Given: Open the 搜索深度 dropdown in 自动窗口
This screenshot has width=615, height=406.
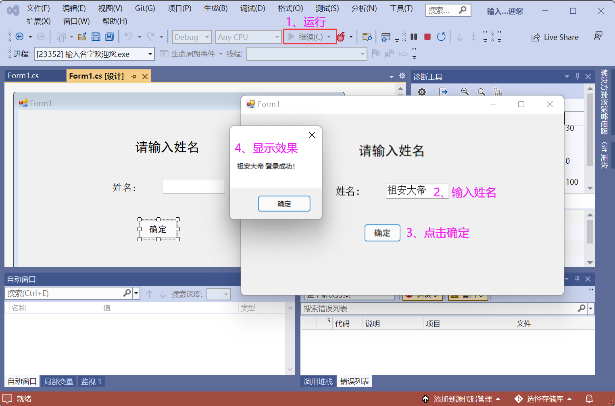Looking at the screenshot, I should [218, 294].
